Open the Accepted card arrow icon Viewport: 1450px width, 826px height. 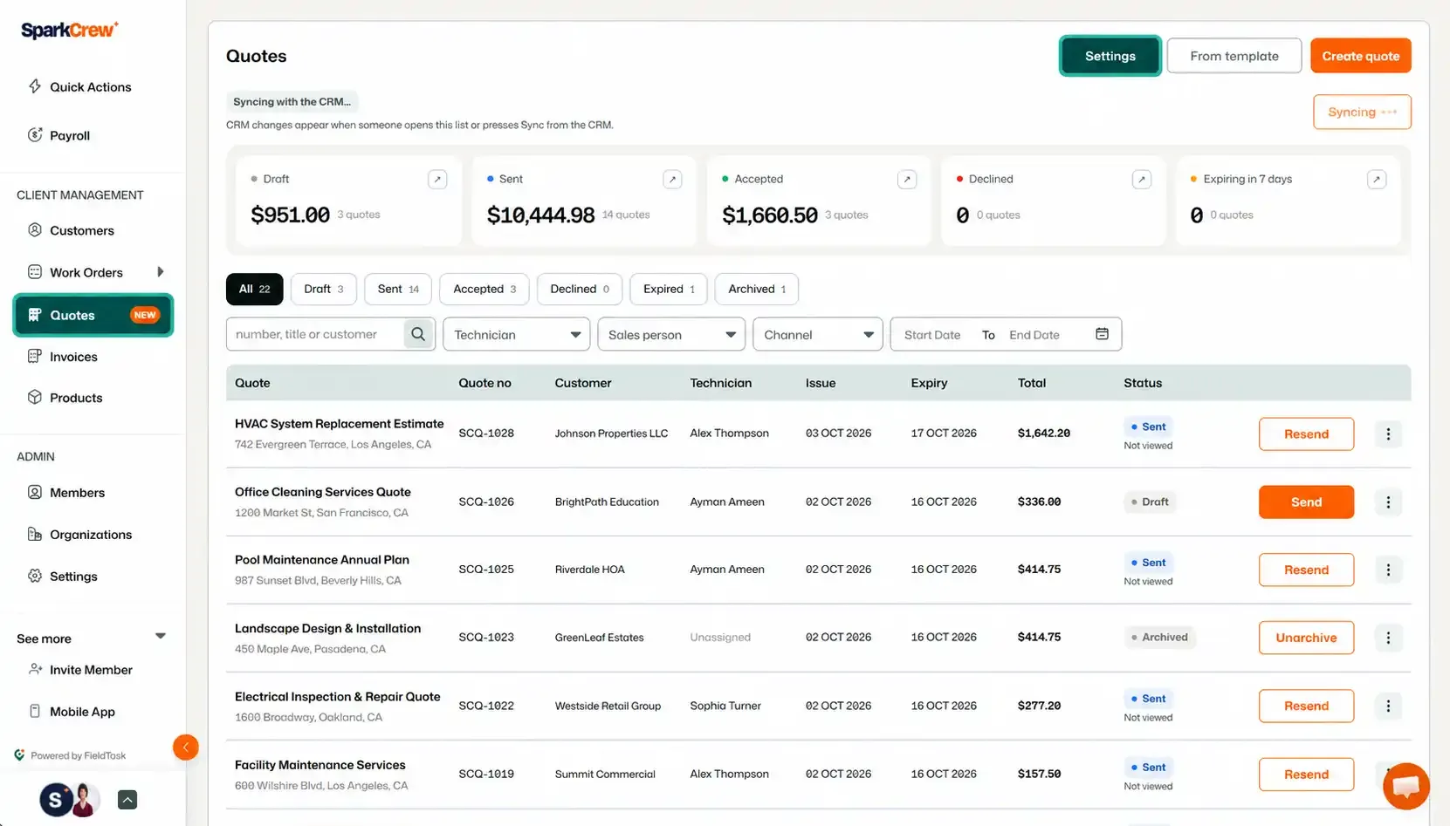[x=907, y=179]
